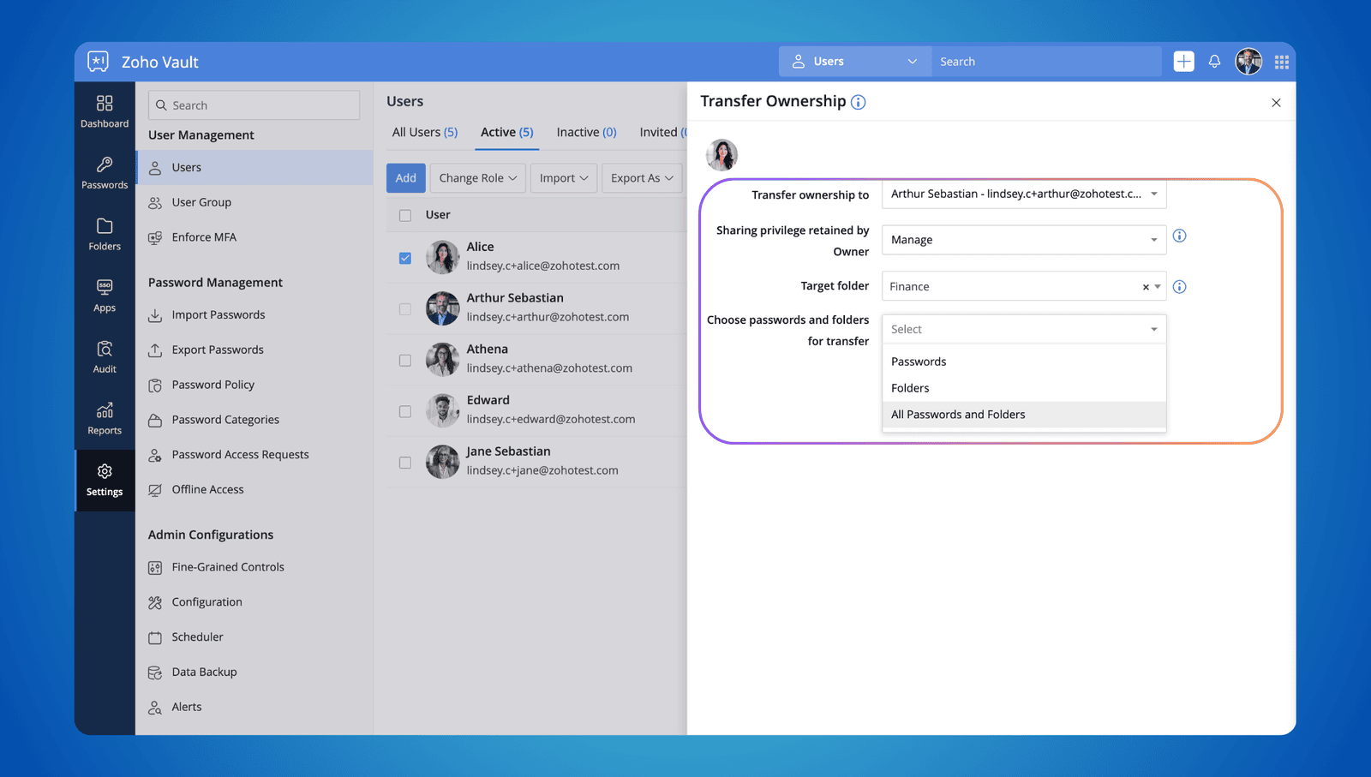1371x777 pixels.
Task: Click the Add user button
Action: [405, 178]
